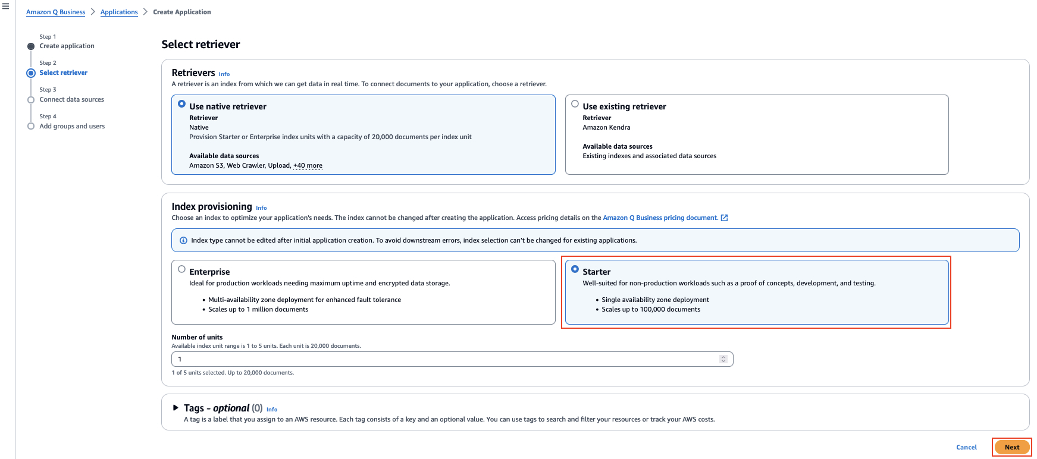This screenshot has height=459, width=1037.
Task: Click the "Number of units" field label
Action: coord(197,337)
